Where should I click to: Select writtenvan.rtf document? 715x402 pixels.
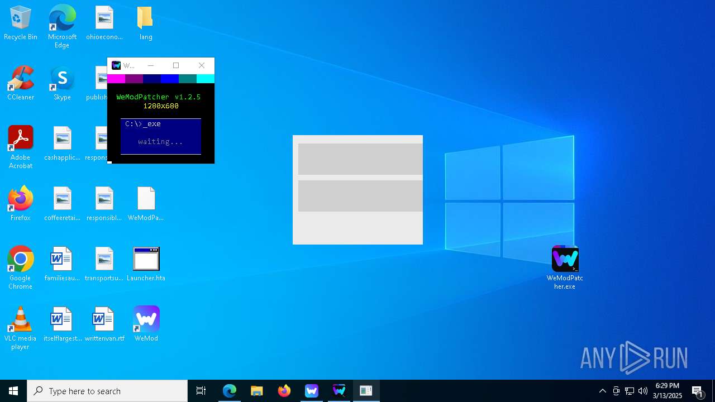point(104,325)
